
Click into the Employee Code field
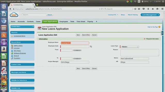(75, 47)
